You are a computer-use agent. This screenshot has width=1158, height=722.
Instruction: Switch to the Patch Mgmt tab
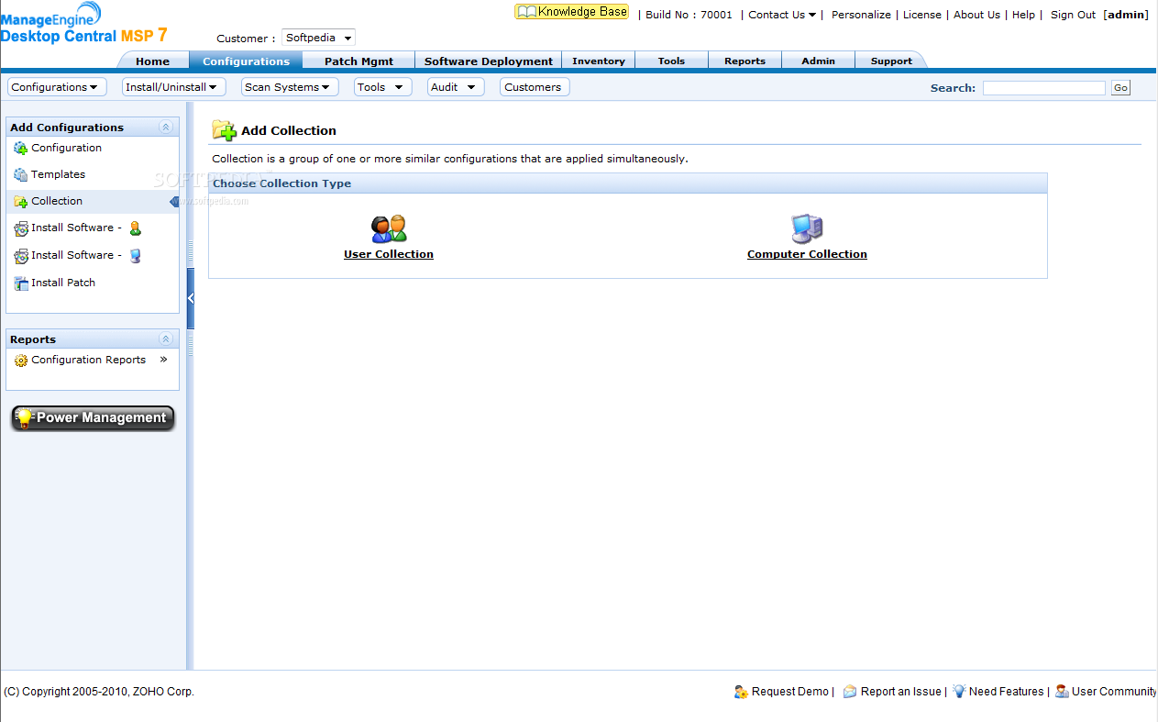tap(358, 61)
